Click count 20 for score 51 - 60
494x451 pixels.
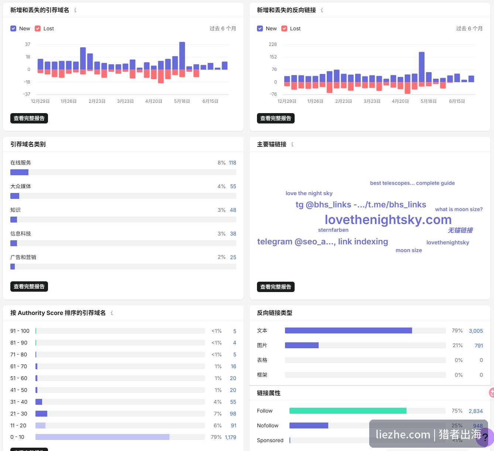tap(233, 378)
